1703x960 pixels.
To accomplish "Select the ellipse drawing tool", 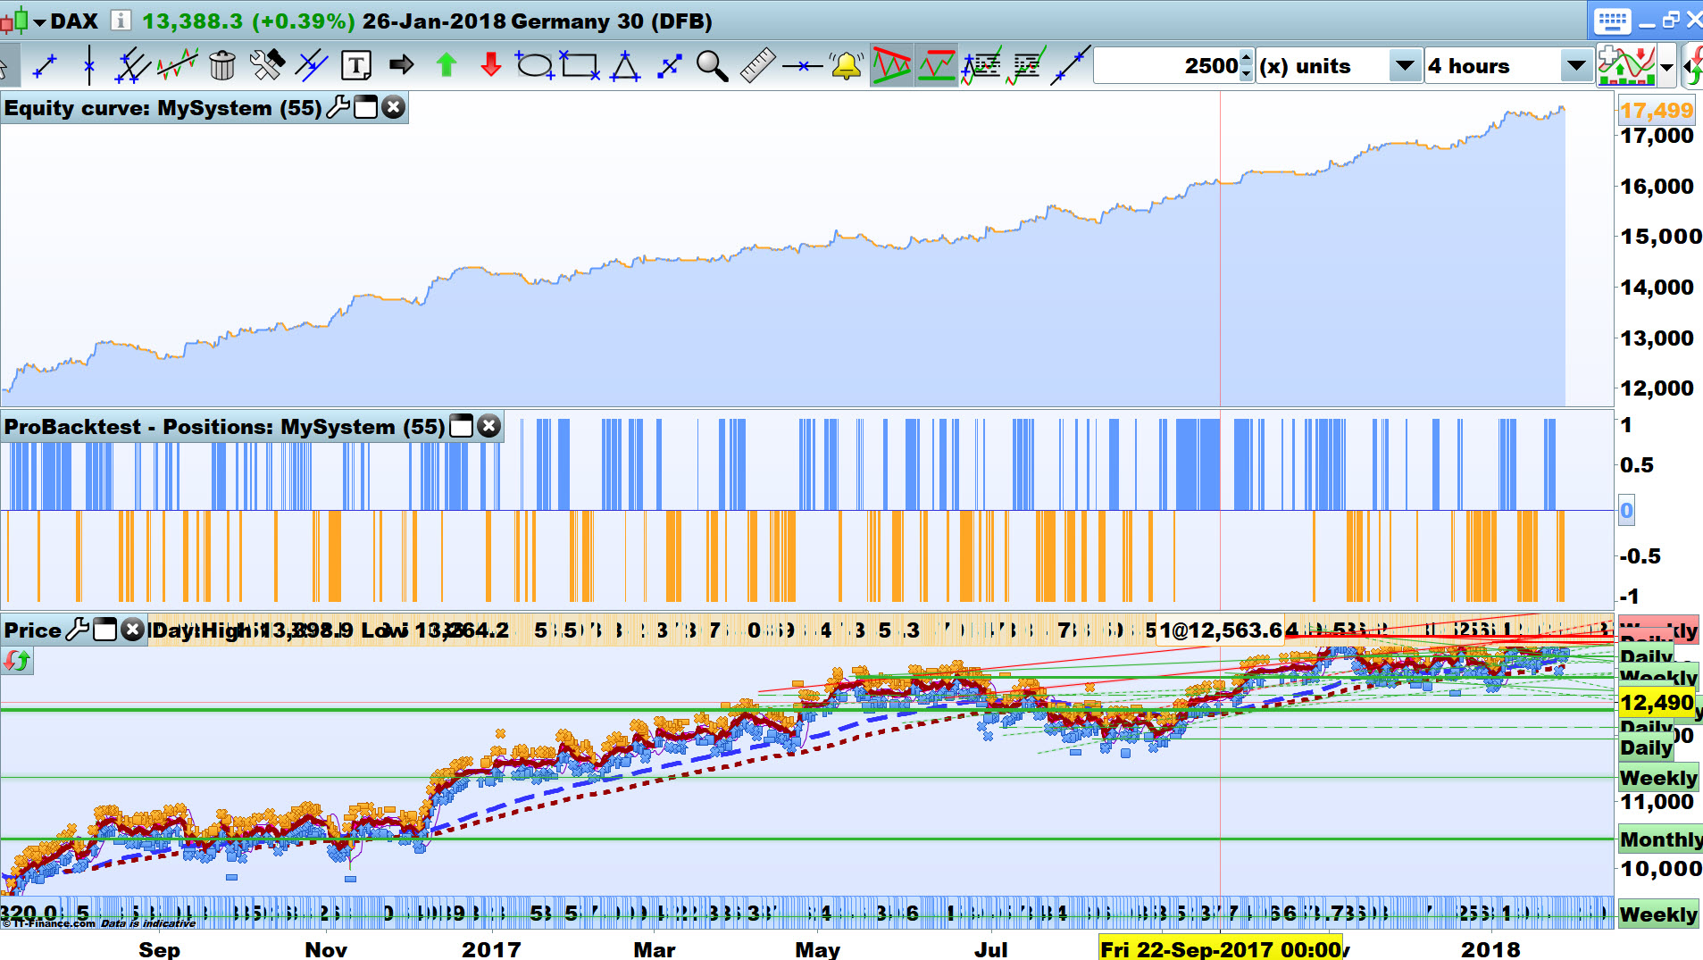I will 535,65.
